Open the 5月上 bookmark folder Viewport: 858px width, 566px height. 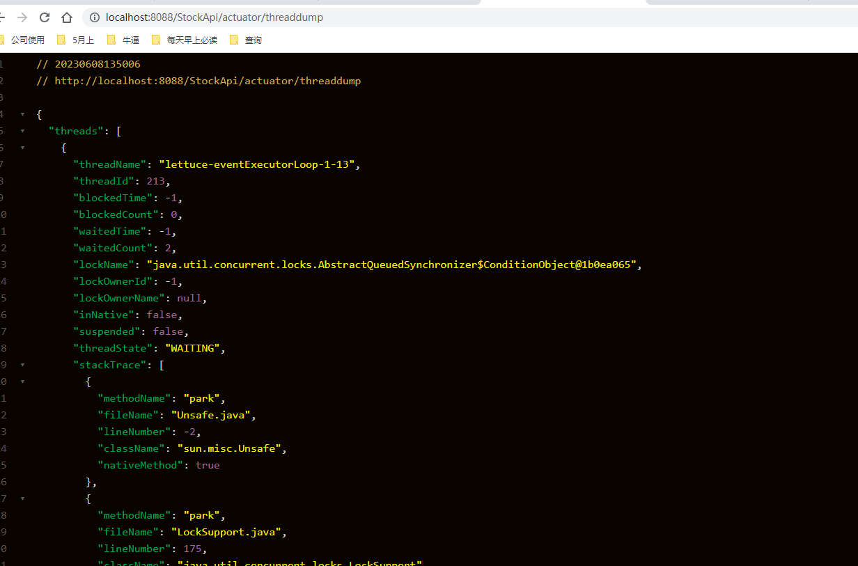point(76,40)
